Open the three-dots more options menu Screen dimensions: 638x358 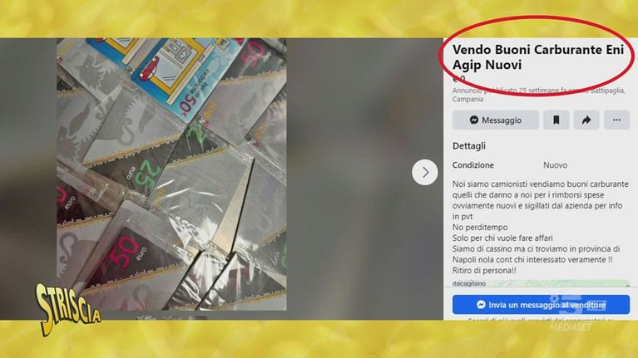[616, 120]
